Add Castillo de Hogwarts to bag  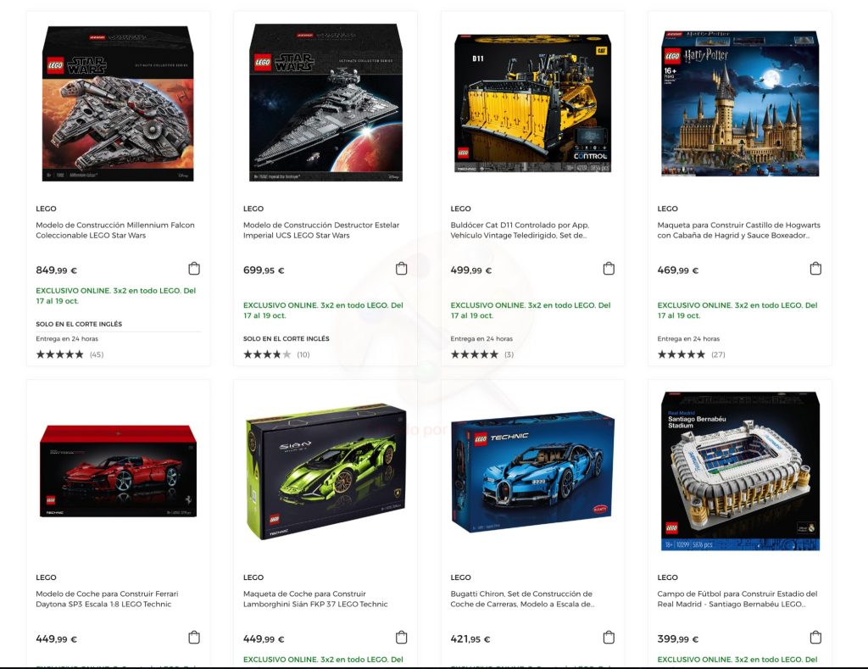point(815,269)
